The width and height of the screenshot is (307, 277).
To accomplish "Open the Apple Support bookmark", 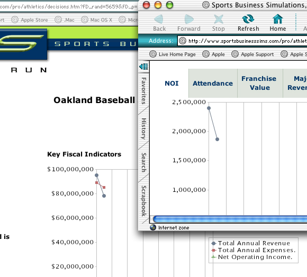I will [x=252, y=54].
